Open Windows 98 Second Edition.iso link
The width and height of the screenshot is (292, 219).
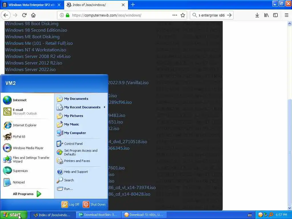[36, 30]
